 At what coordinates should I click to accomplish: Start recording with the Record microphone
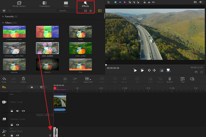click(170, 79)
